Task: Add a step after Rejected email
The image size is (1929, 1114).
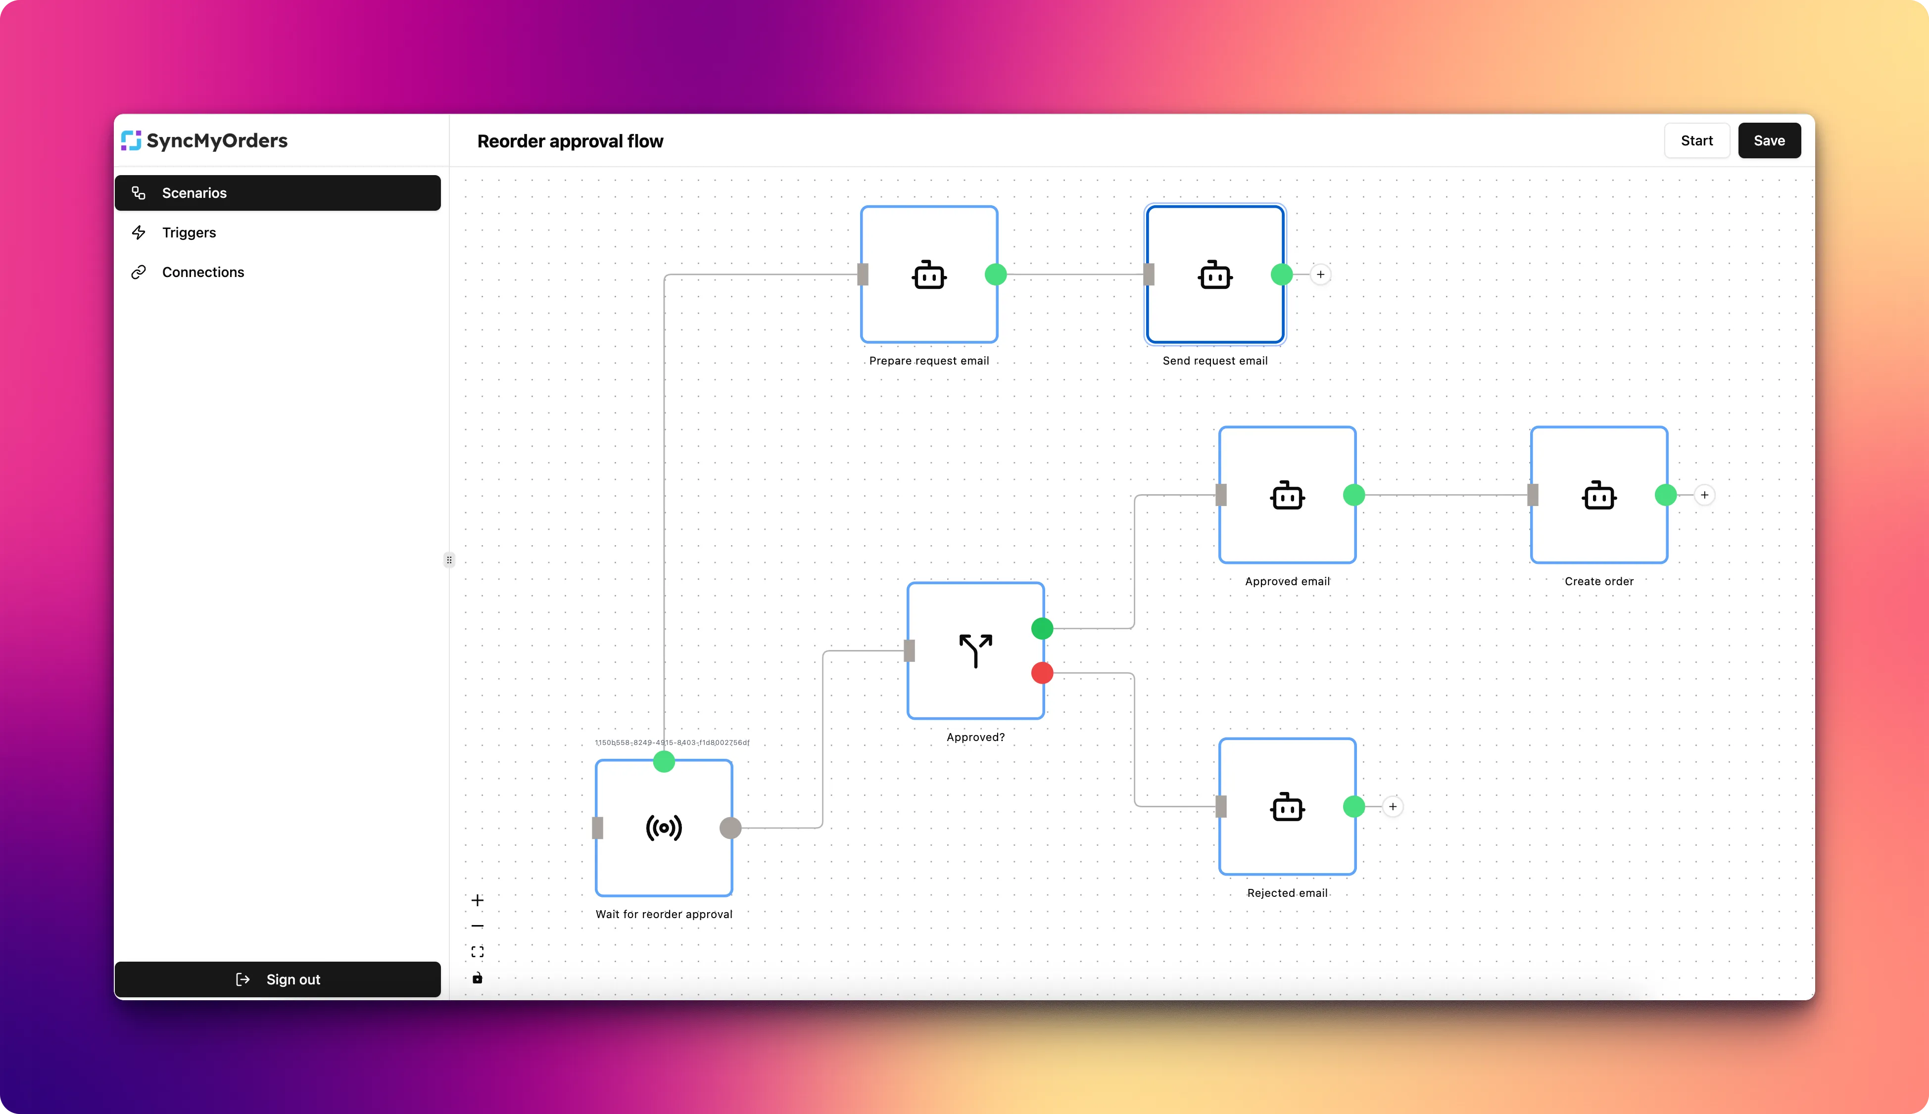Action: tap(1393, 806)
